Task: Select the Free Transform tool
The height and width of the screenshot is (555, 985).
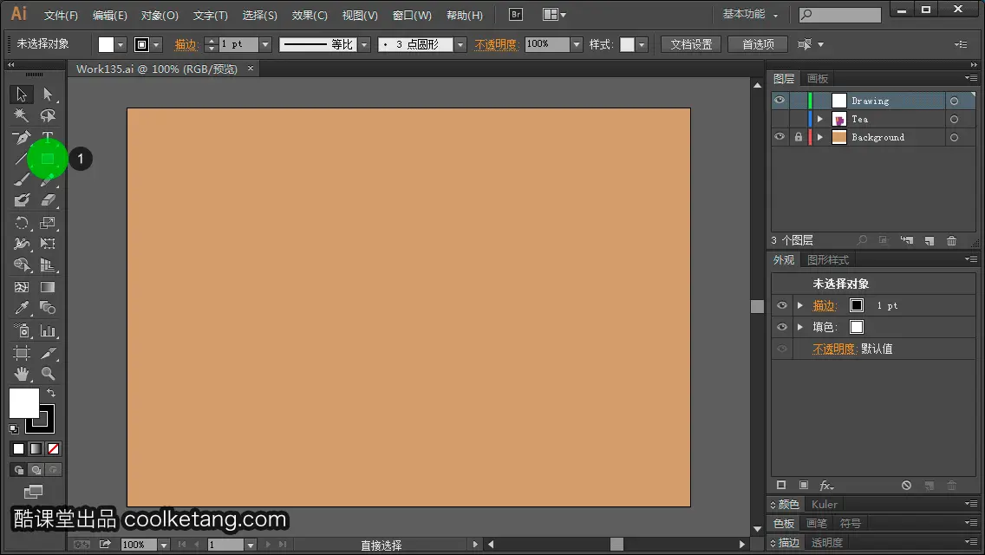Action: (x=48, y=244)
